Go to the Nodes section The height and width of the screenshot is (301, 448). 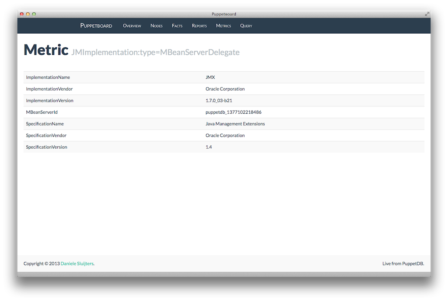pyautogui.click(x=156, y=26)
